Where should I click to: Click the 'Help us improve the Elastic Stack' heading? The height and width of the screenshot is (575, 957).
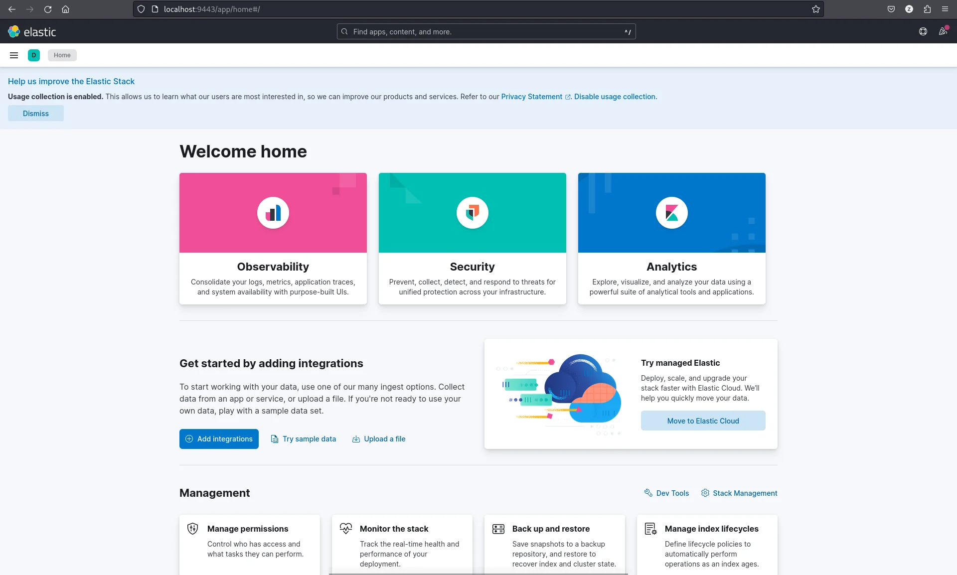click(71, 81)
